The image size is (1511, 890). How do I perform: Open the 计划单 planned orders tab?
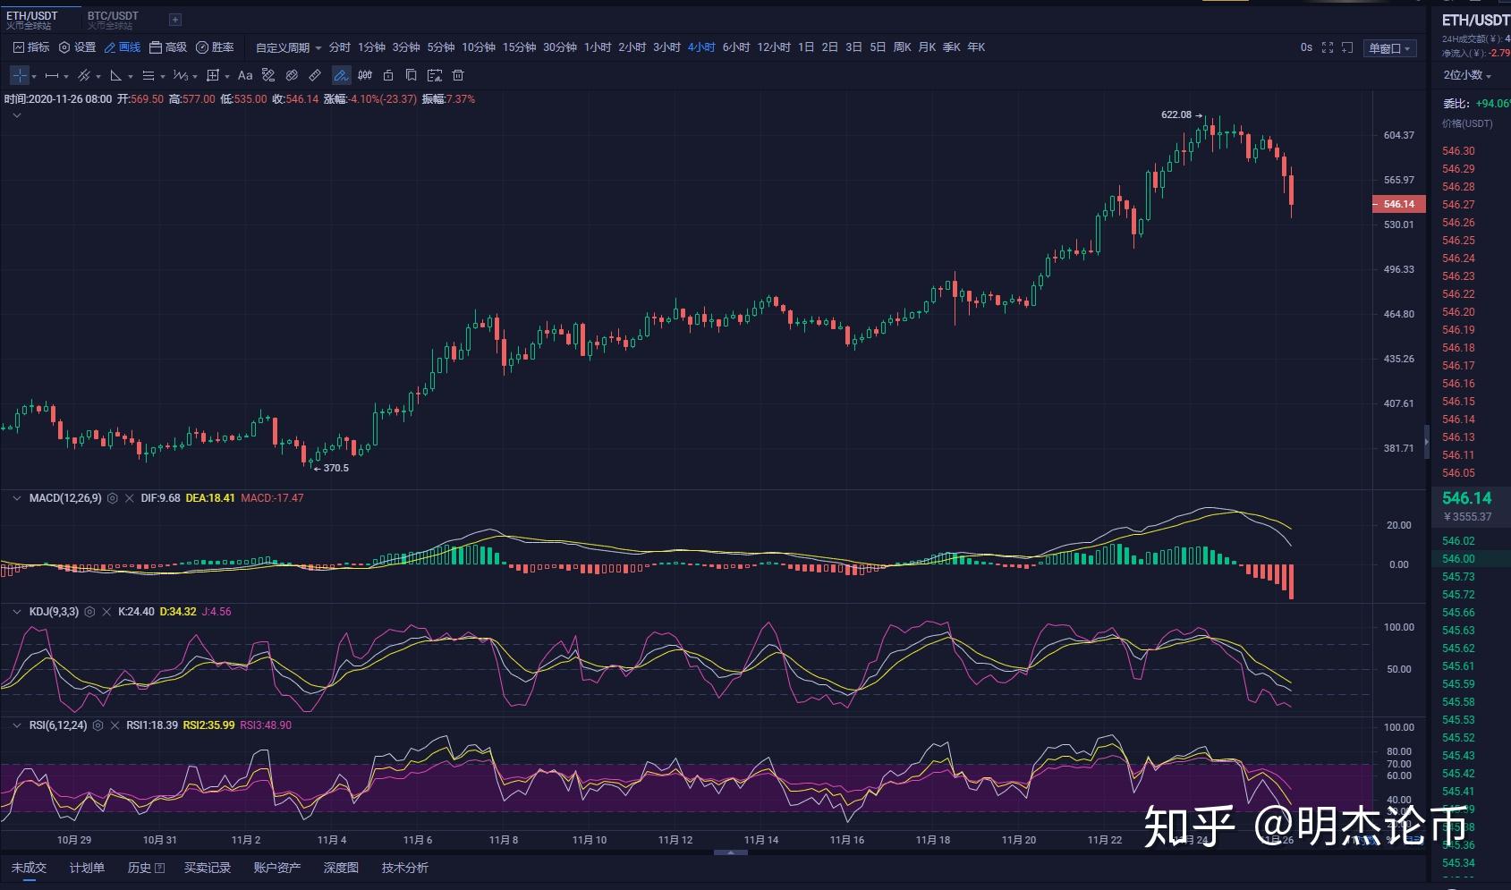(87, 868)
